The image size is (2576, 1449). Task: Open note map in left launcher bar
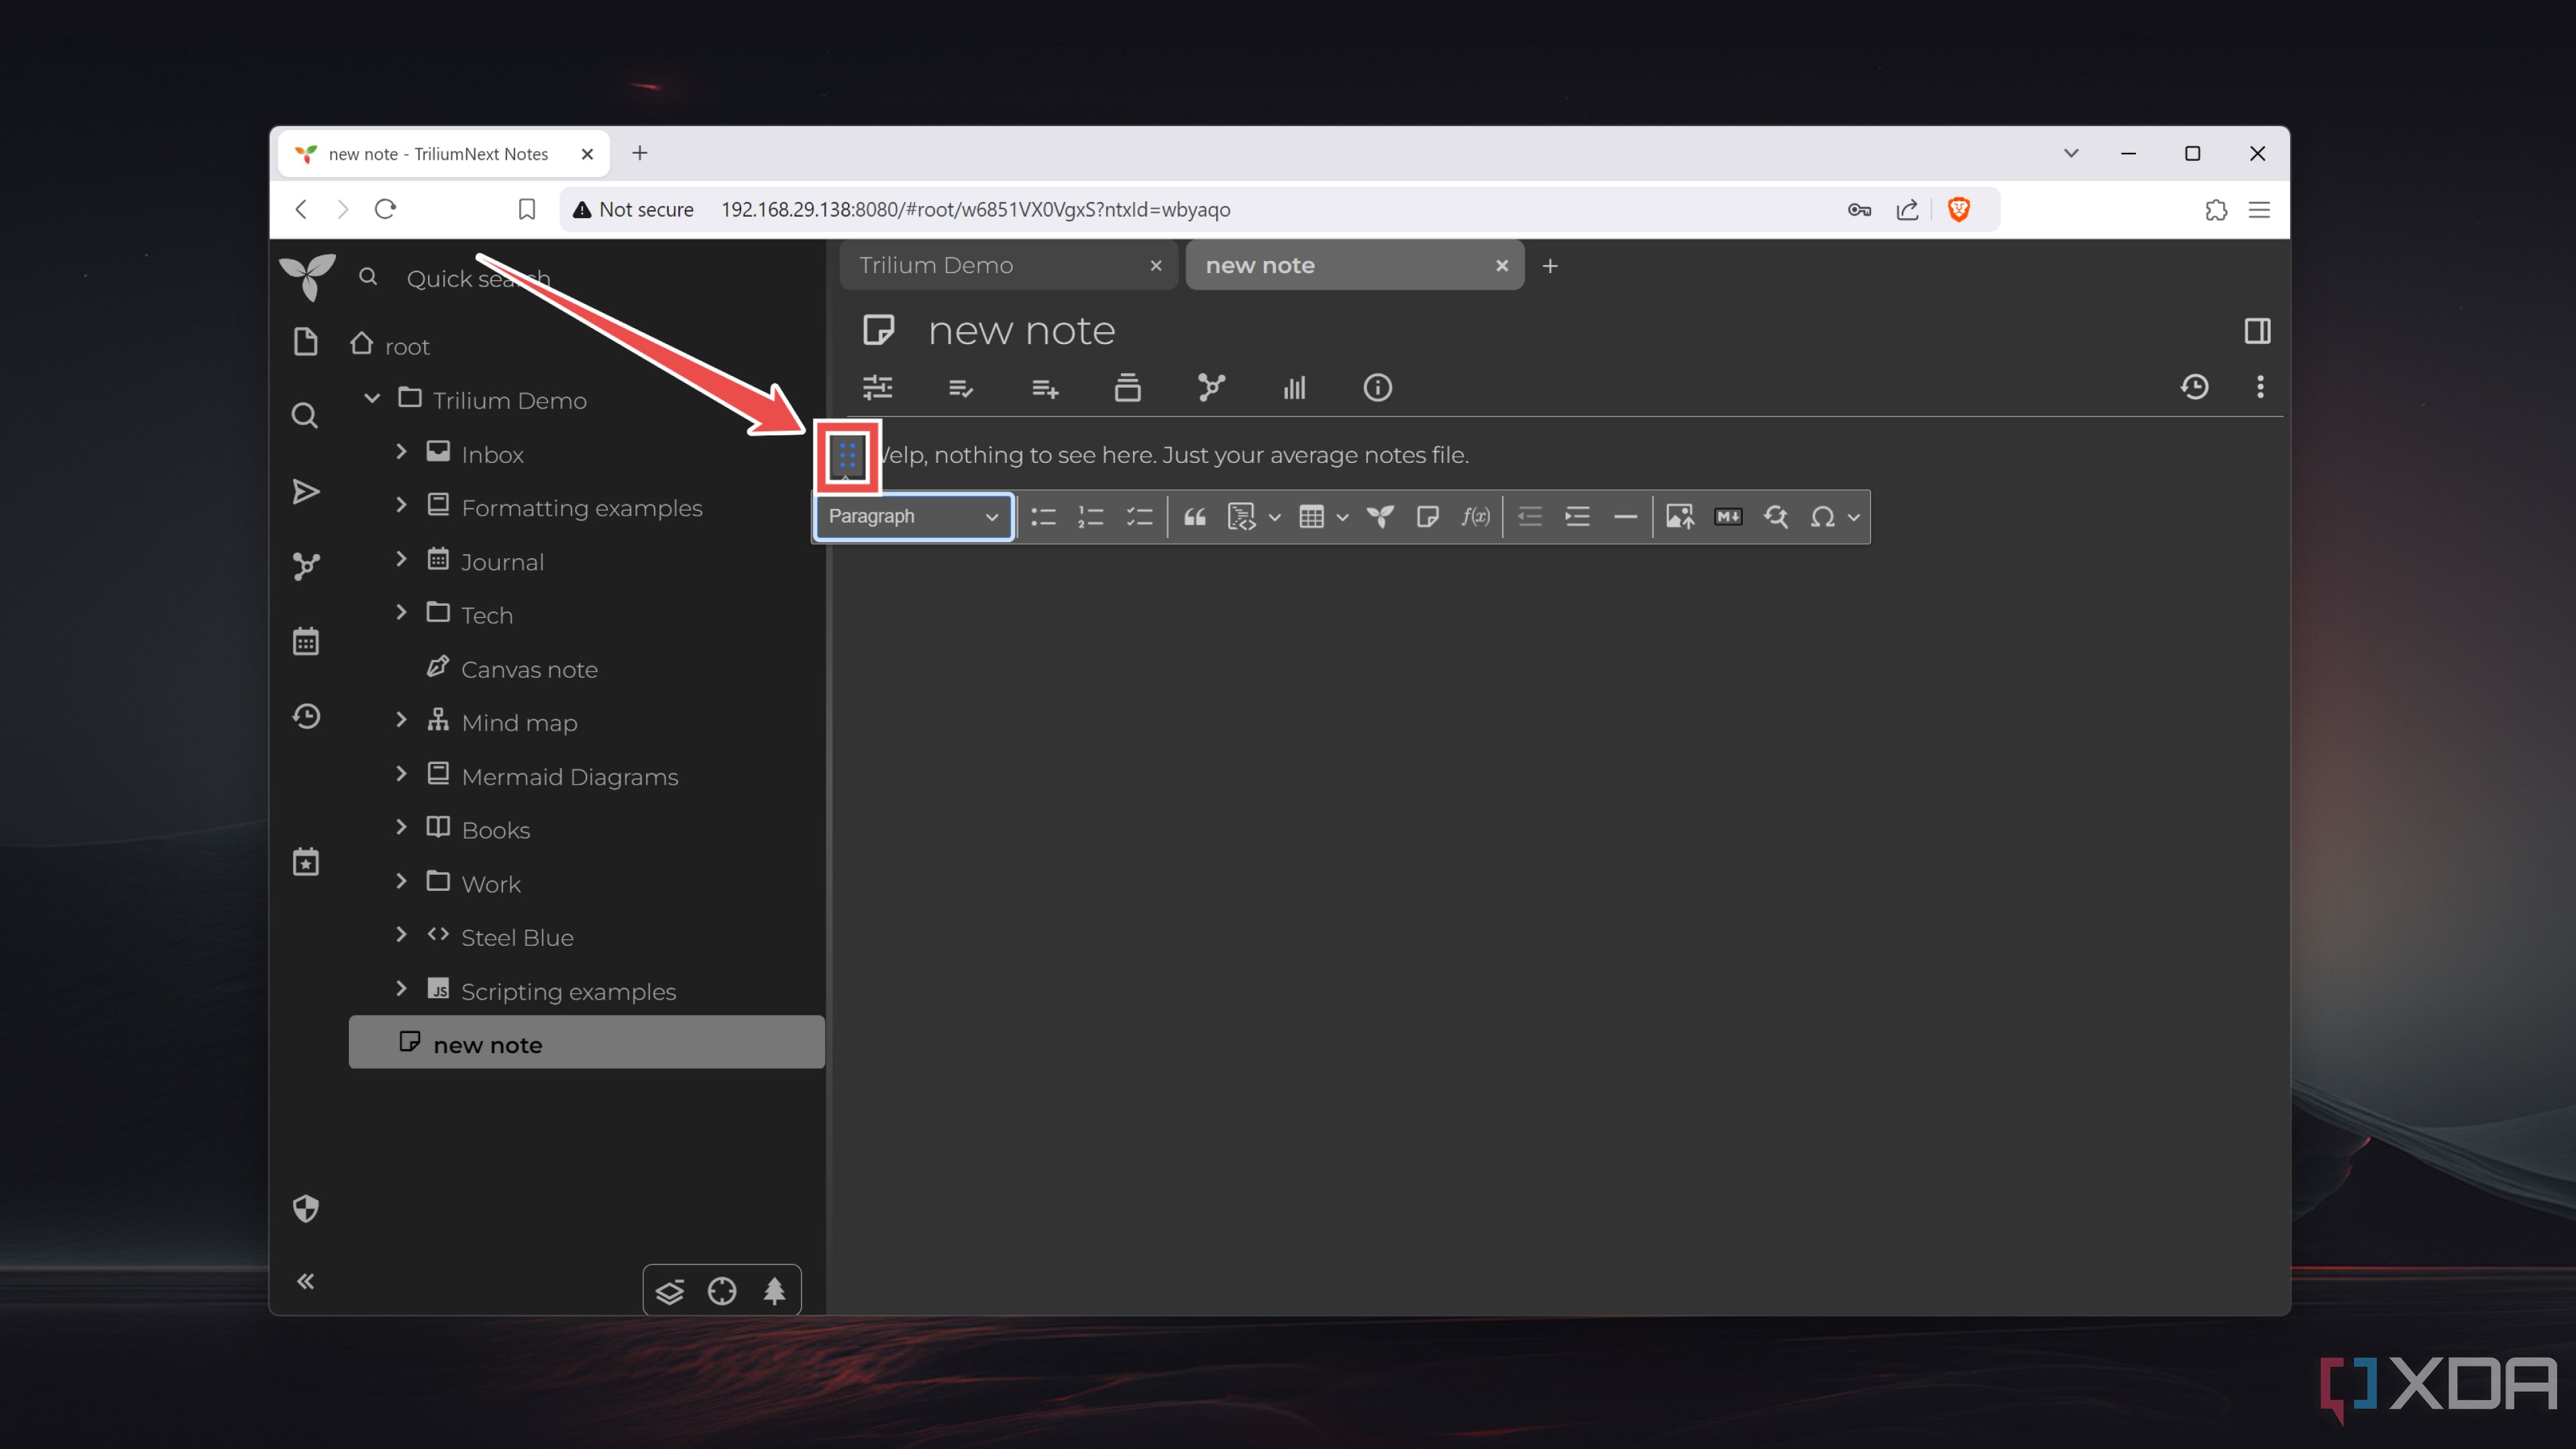click(x=306, y=566)
